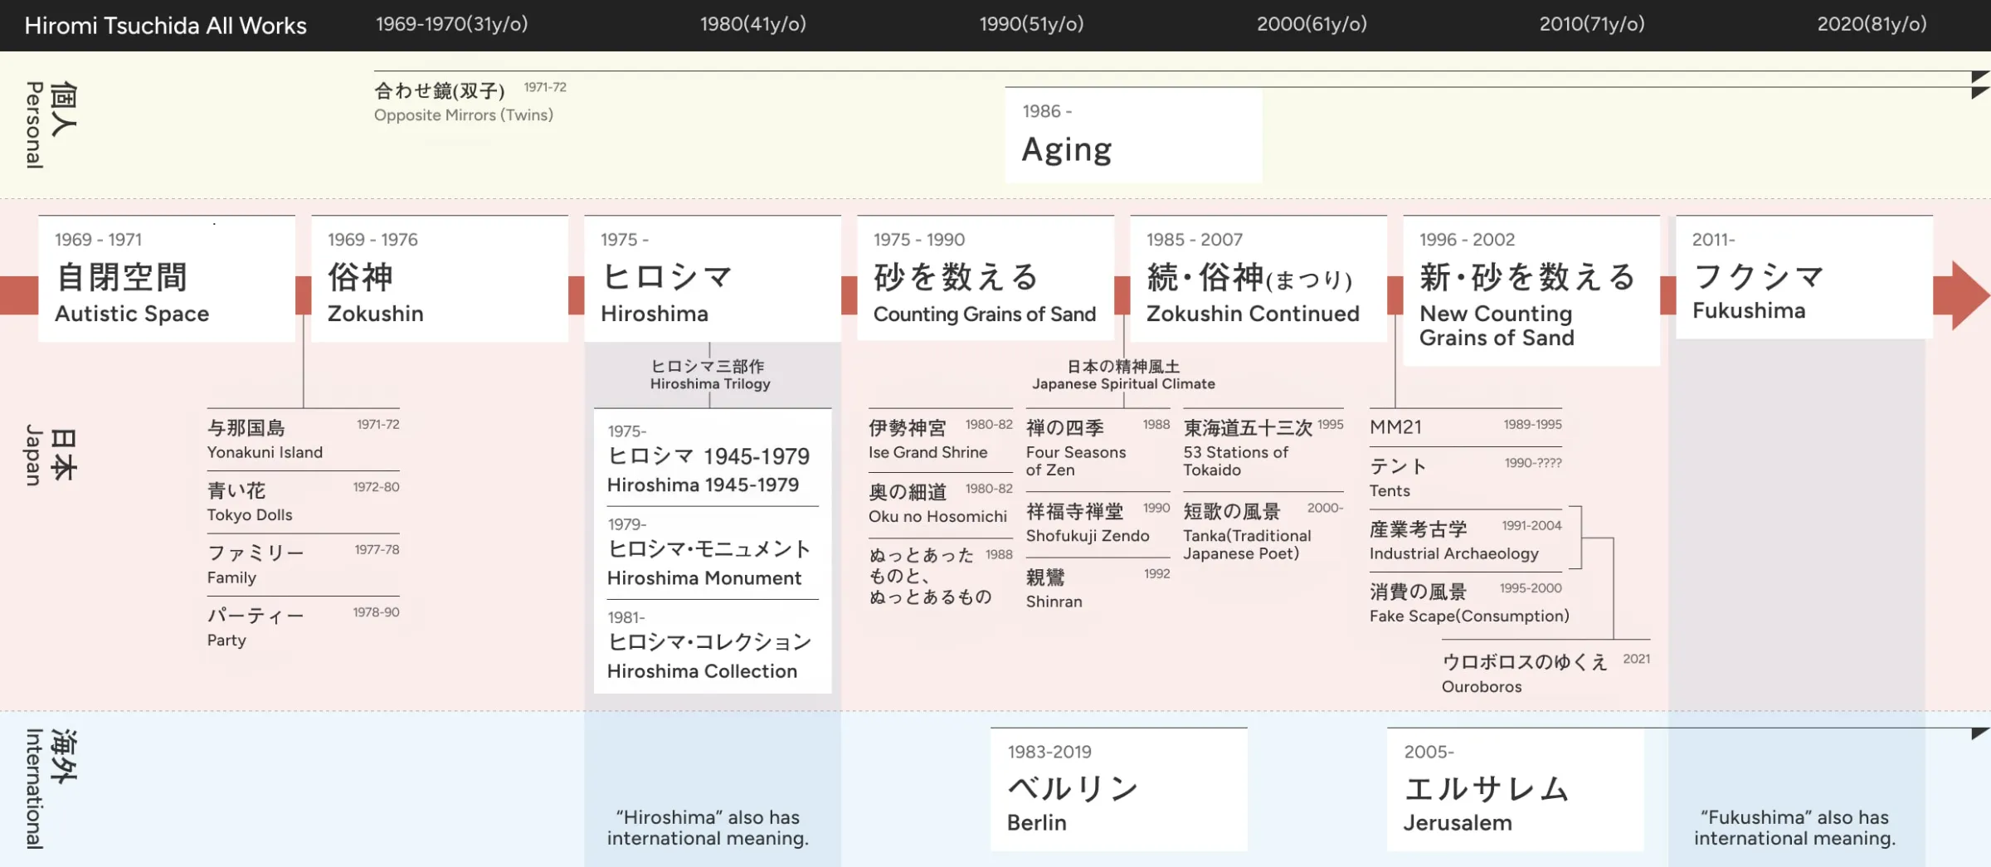Click the large red timeline arrow
Viewport: 1991px width, 867px height.
pyautogui.click(x=1961, y=295)
